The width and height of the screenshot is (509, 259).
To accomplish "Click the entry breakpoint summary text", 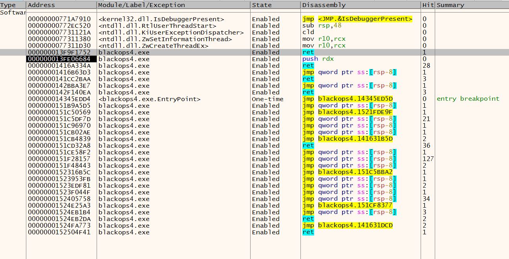I will pos(468,99).
